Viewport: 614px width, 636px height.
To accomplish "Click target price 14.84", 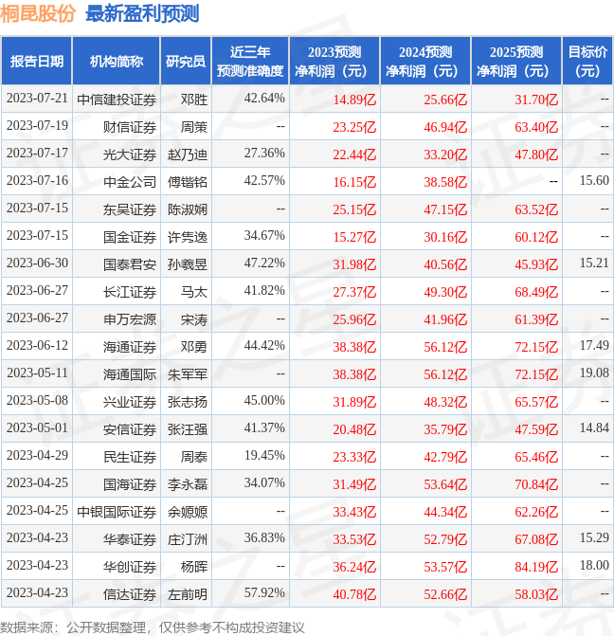I will pyautogui.click(x=594, y=427).
